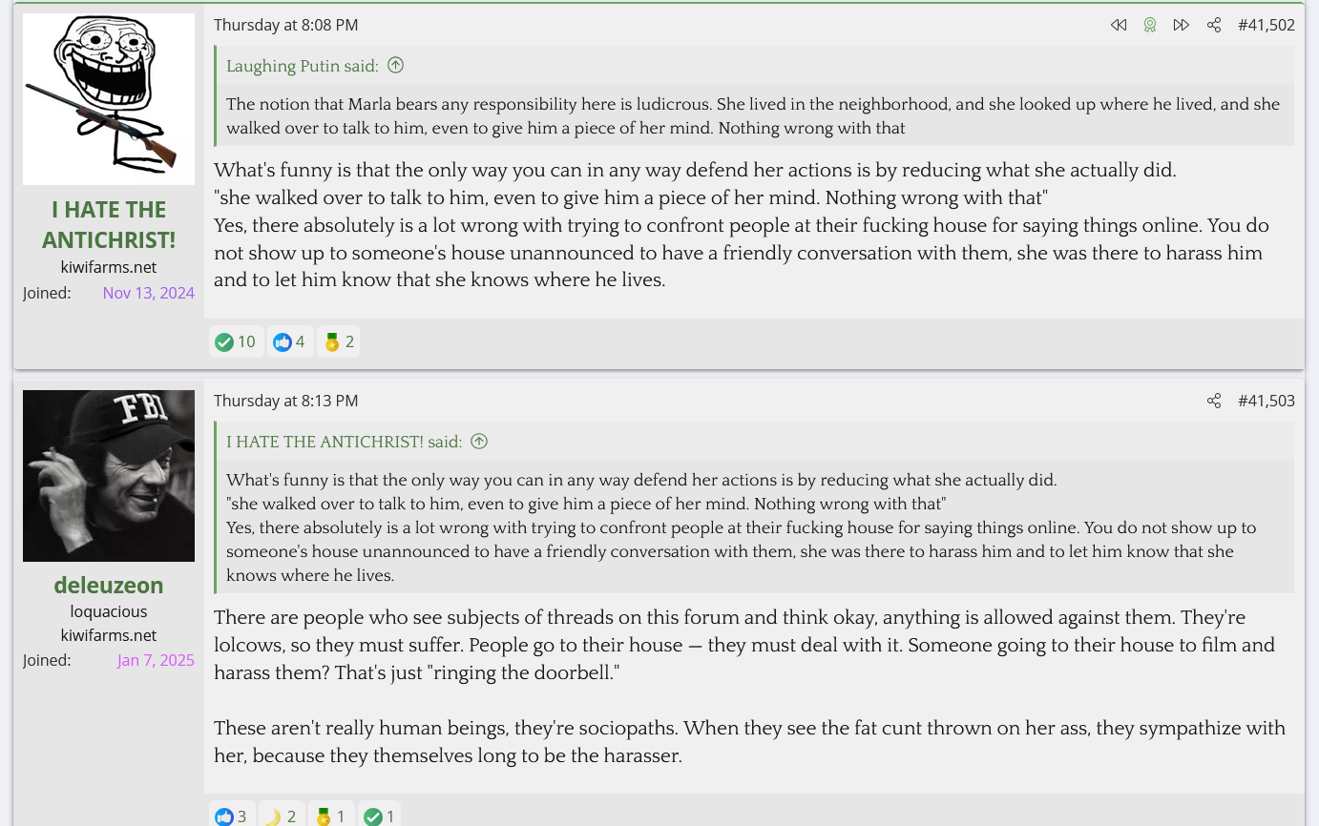
Task: Click deleuzeon's FBI cap avatar
Action: click(109, 476)
